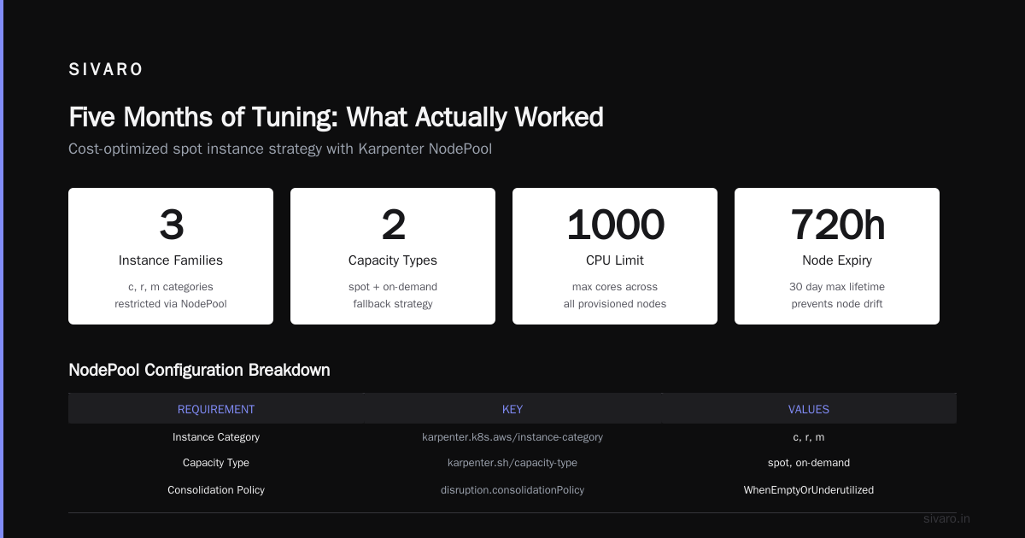This screenshot has width=1025, height=538.
Task: Select the Capacity Type table row
Action: click(512, 463)
